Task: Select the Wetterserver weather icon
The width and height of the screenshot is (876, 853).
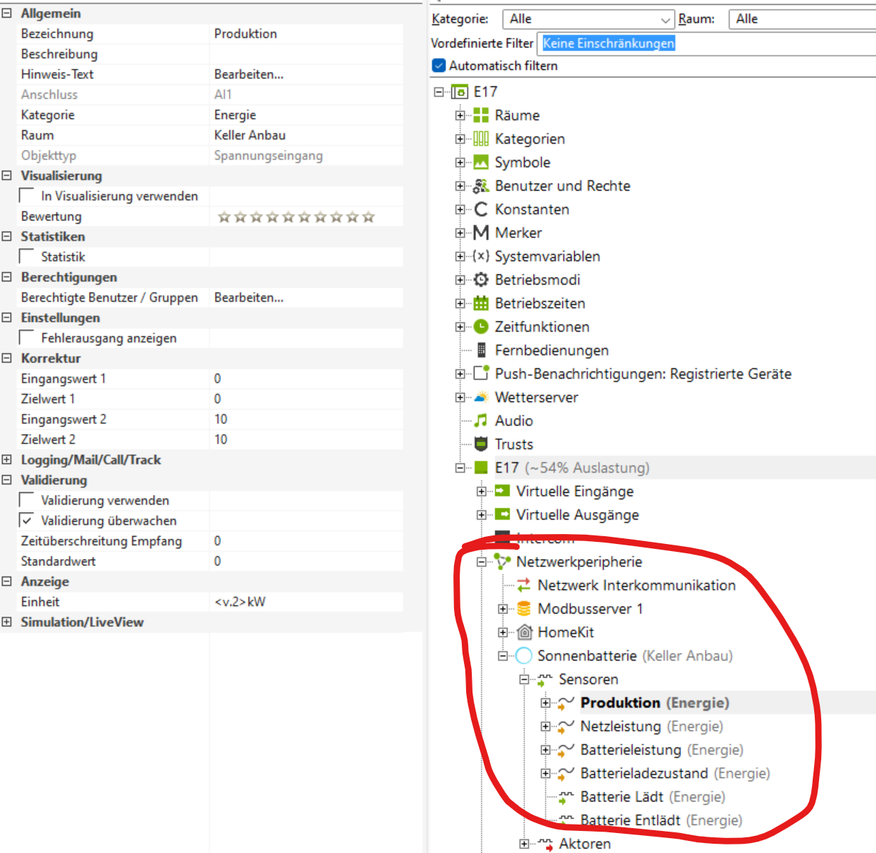Action: (x=481, y=397)
